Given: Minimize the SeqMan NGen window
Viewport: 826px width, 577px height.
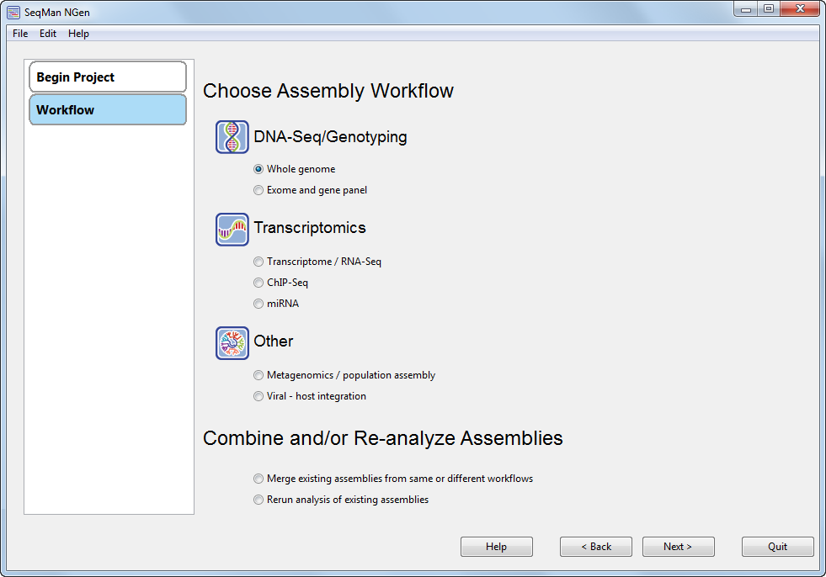Looking at the screenshot, I should [x=746, y=9].
